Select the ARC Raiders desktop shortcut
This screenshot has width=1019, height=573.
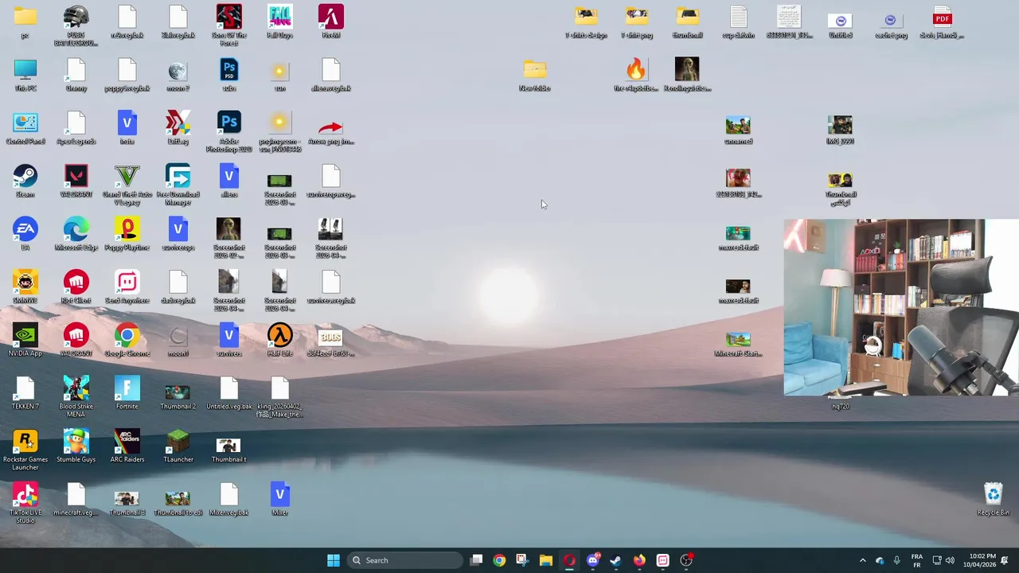[x=127, y=447]
